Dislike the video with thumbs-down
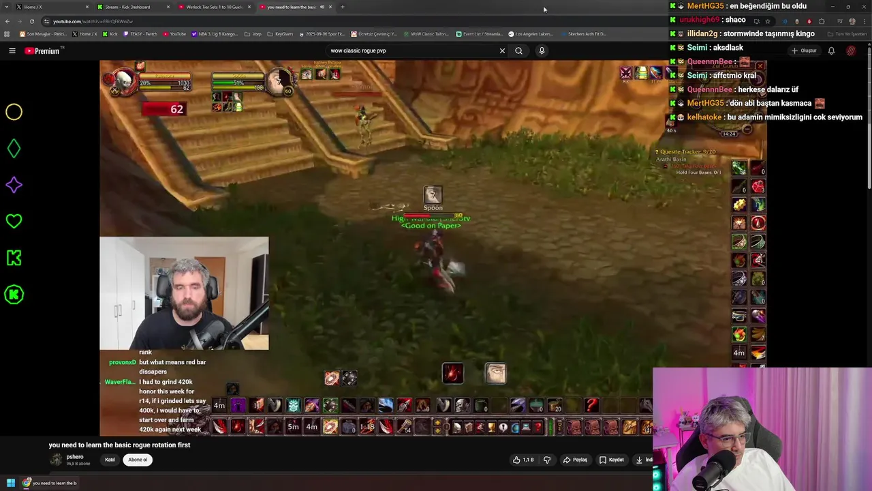Image resolution: width=872 pixels, height=491 pixels. pyautogui.click(x=546, y=460)
